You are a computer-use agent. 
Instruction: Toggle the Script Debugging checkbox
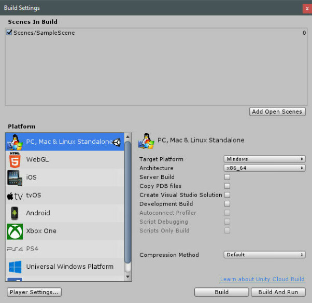point(227,222)
